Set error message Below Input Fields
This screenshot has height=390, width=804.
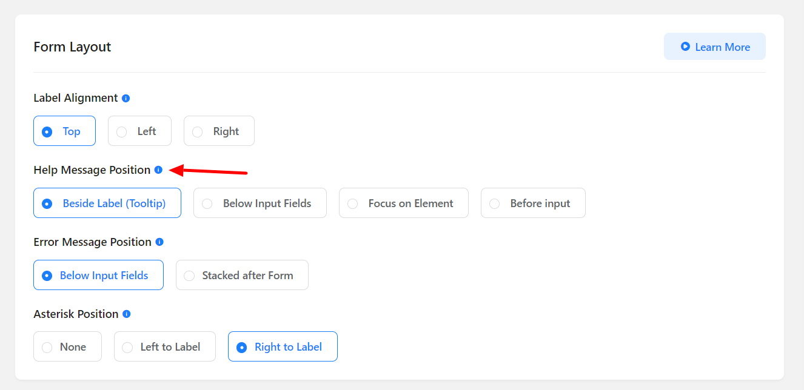pos(98,276)
